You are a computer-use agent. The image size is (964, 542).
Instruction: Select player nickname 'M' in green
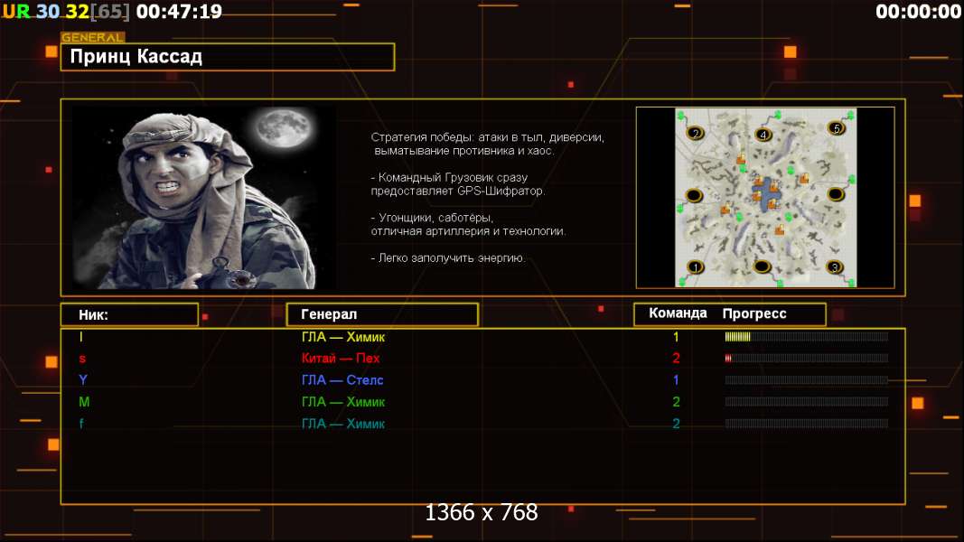click(84, 402)
